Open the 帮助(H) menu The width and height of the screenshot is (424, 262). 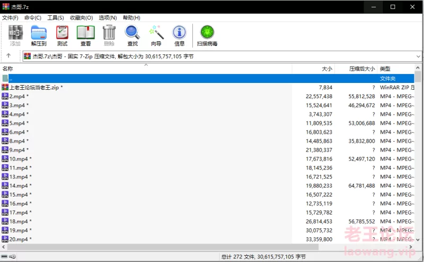[x=131, y=18]
